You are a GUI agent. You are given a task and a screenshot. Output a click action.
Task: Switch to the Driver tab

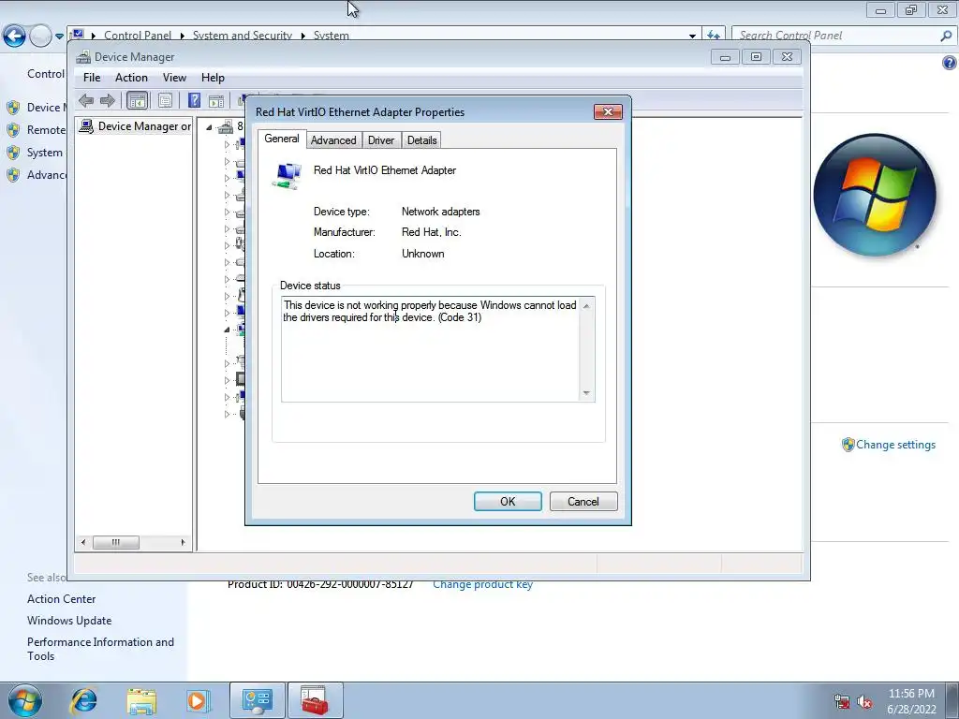[x=381, y=140]
